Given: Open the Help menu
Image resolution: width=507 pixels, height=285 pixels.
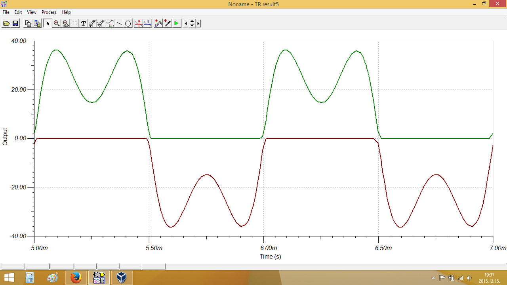Looking at the screenshot, I should click(66, 12).
